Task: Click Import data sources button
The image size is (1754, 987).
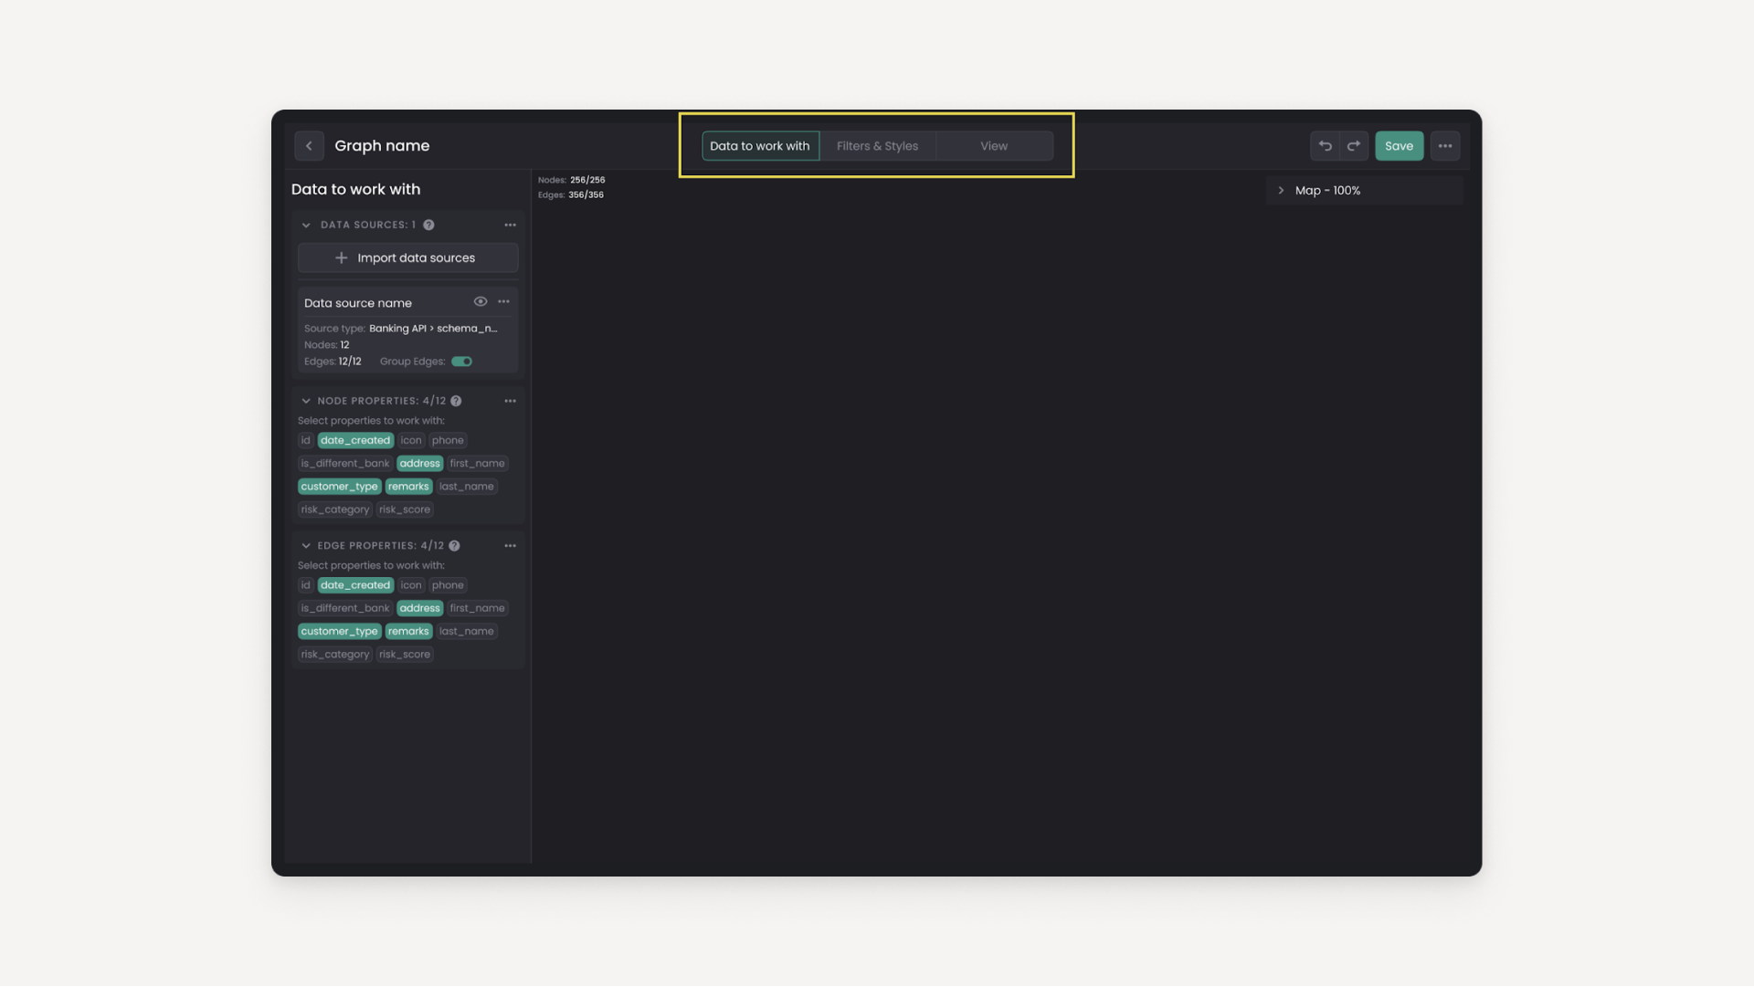Action: click(407, 258)
